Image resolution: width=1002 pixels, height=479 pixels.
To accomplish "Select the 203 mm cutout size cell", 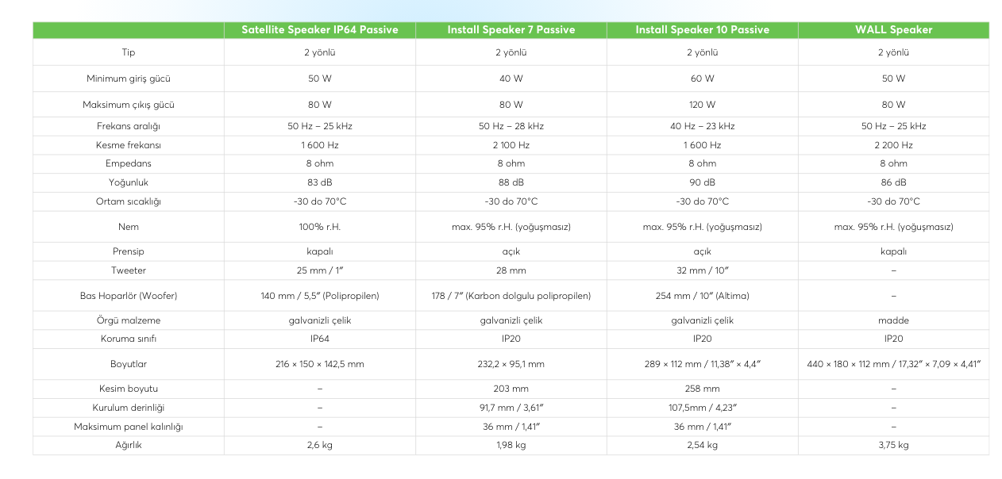I will click(511, 389).
